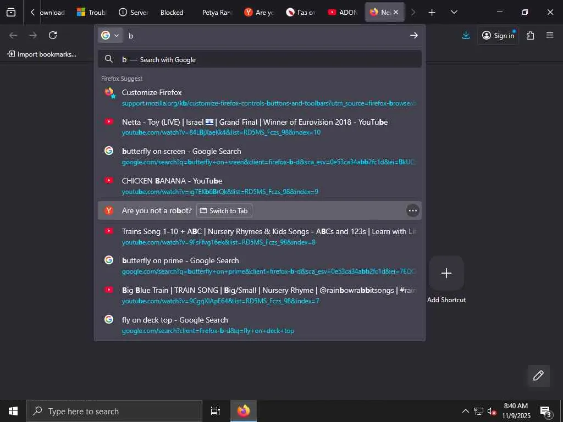Click Import bookmarks in bookmarks toolbar
Screen dimensions: 563x422
[42, 54]
